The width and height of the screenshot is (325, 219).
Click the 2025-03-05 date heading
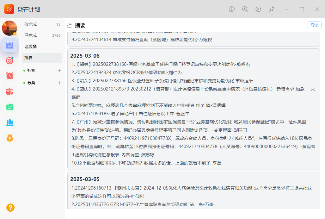coord(85,179)
